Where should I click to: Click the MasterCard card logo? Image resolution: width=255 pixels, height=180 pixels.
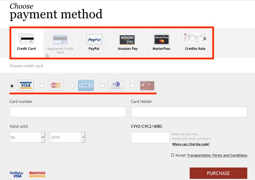(56, 85)
